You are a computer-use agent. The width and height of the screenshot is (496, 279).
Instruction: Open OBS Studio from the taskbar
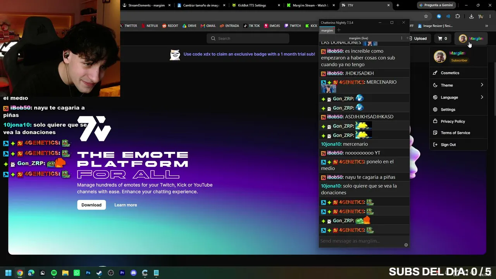click(x=111, y=273)
